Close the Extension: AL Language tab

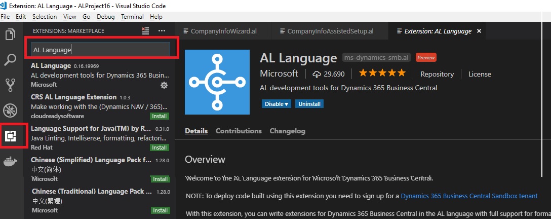[479, 31]
